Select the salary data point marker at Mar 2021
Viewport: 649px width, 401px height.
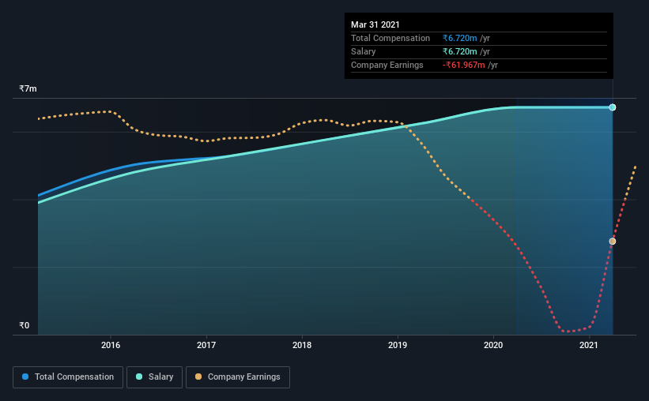click(x=612, y=107)
